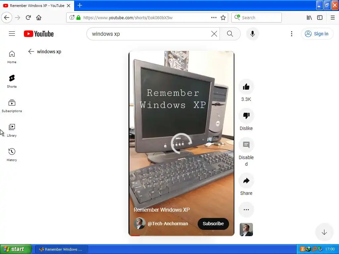Bookmark this page with the star

point(223,18)
